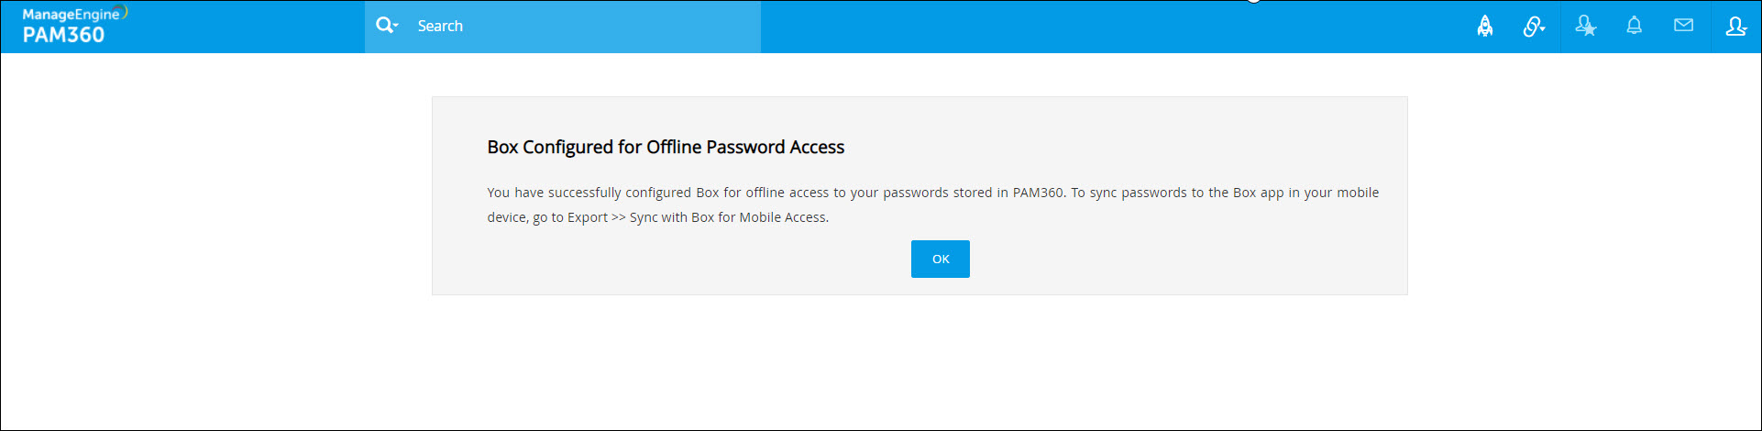Expand the arrow beside the chain link icon
Viewport: 1762px width, 431px height.
1543,28
